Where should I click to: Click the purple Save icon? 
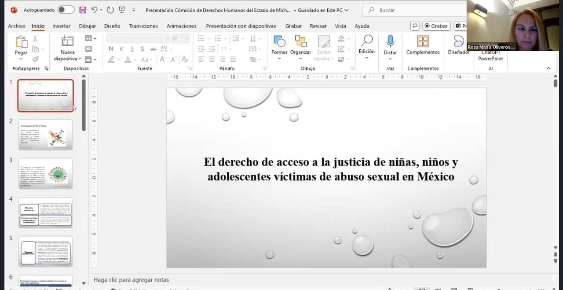coord(83,10)
